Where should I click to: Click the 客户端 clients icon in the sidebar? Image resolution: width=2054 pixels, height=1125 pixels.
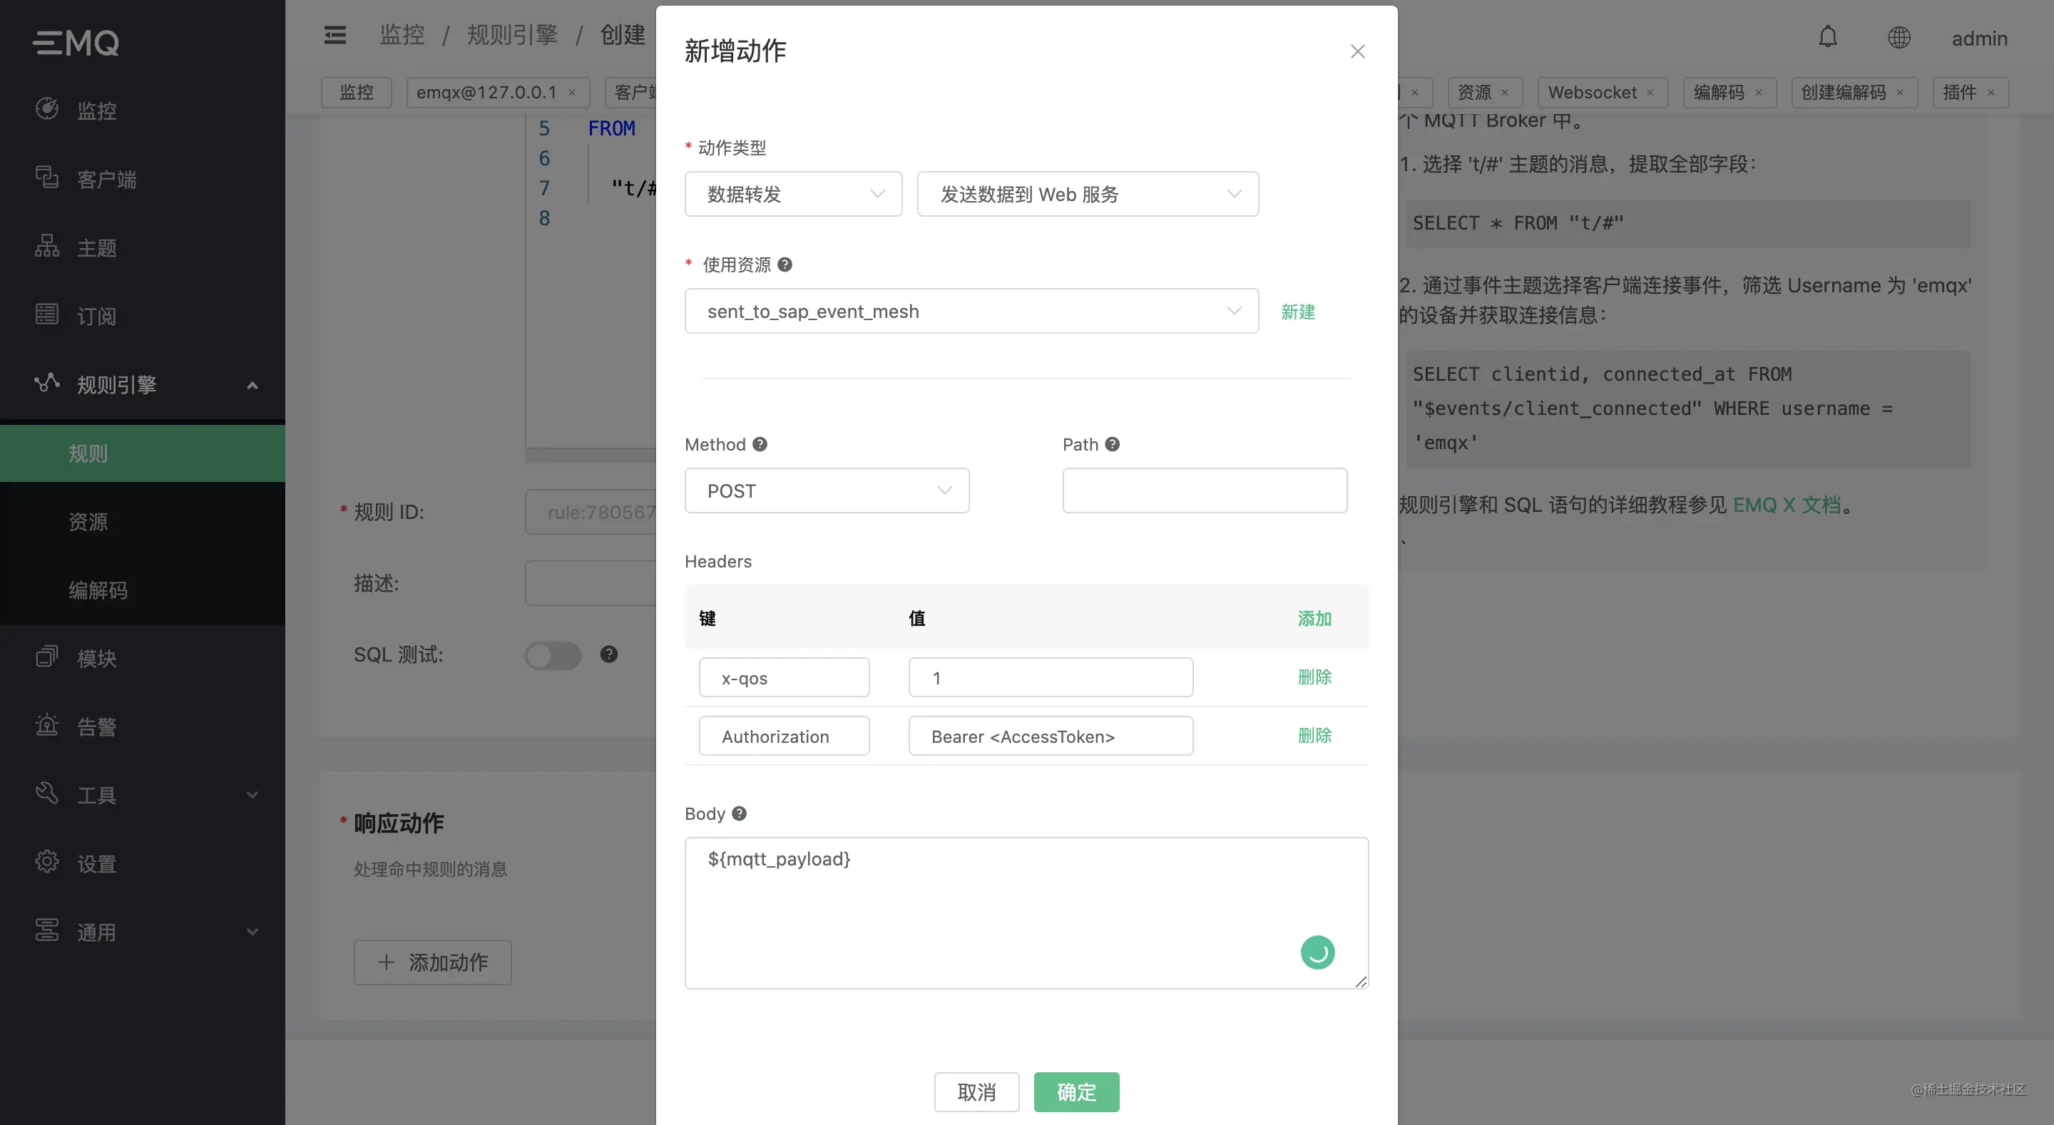[47, 177]
